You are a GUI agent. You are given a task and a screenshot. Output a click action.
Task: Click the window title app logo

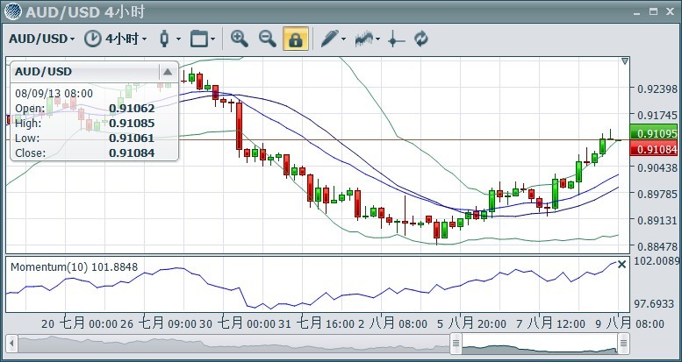click(12, 11)
